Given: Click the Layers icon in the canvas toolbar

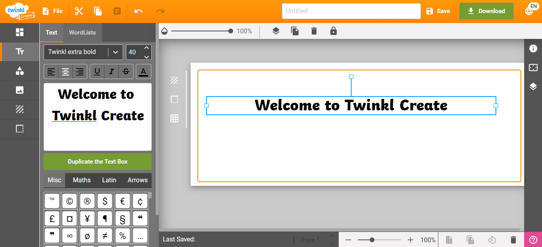Looking at the screenshot, I should (276, 31).
